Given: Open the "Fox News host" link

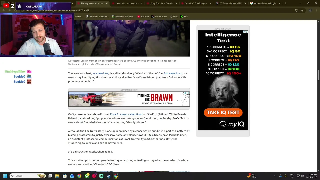Looking at the screenshot, I should 172,73.
